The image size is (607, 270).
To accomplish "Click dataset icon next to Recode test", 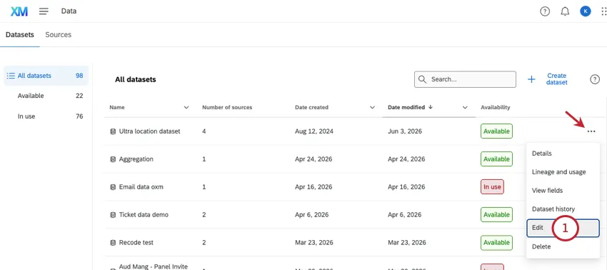I will click(x=113, y=243).
